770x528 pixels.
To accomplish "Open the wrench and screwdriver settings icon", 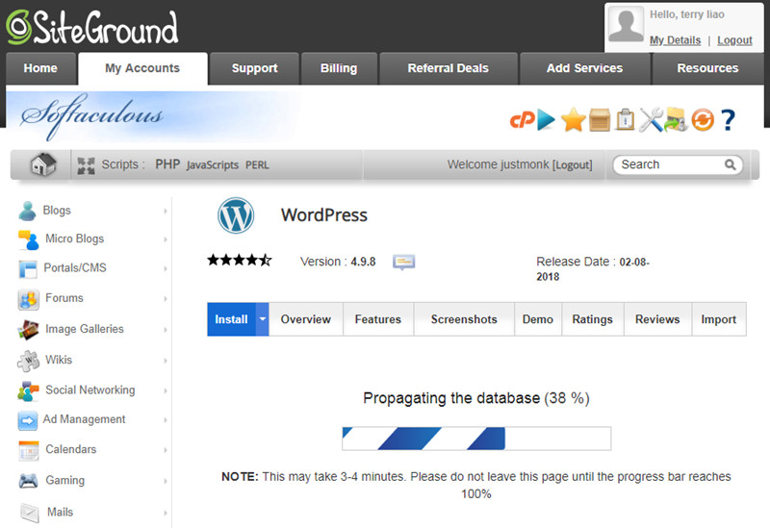I will point(651,119).
